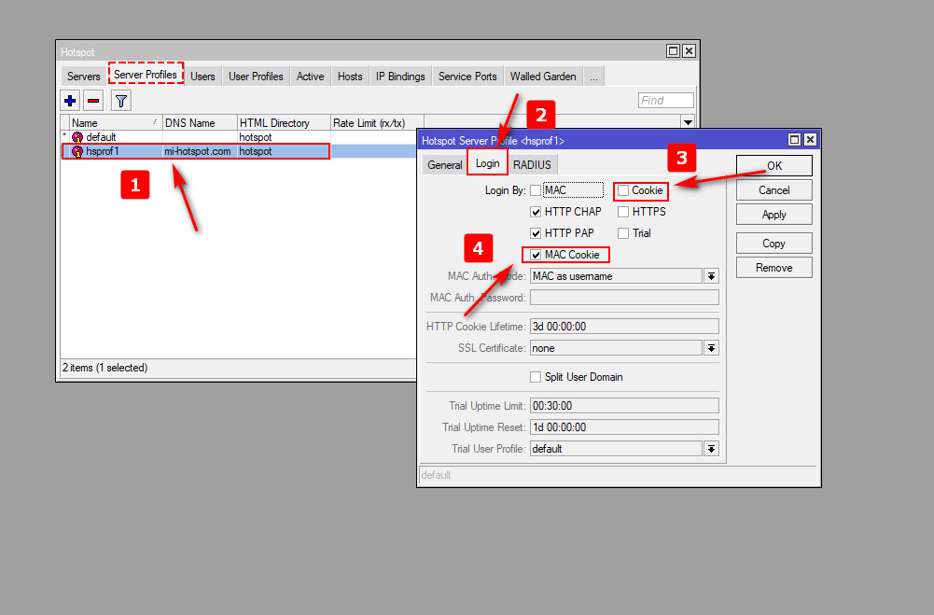Screen dimensions: 934x615
Task: Switch to the RADIUS tab
Action: coord(532,165)
